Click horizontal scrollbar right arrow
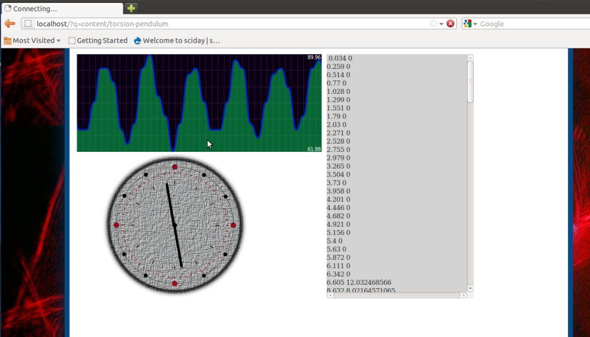Viewport: 590px width, 337px height. pyautogui.click(x=464, y=295)
